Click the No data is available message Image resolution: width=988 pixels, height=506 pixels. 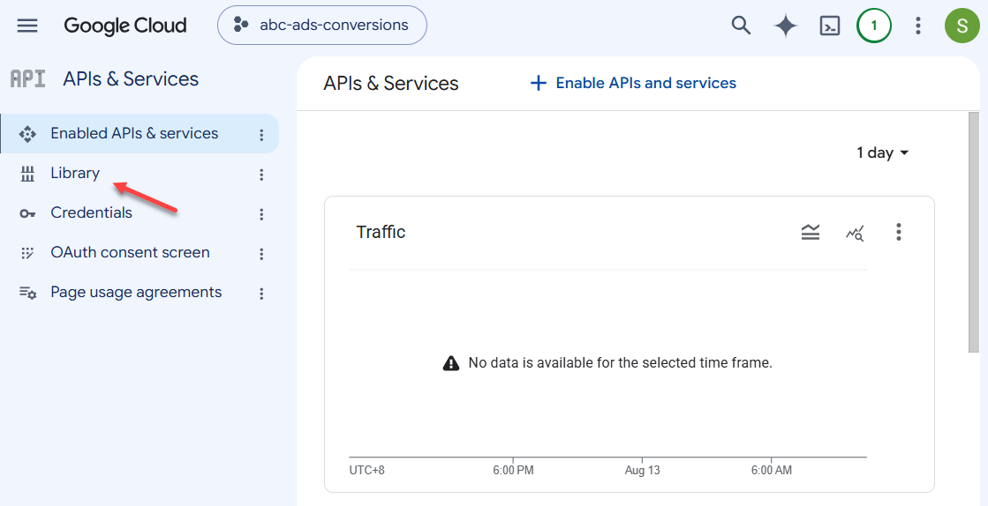[x=620, y=363]
